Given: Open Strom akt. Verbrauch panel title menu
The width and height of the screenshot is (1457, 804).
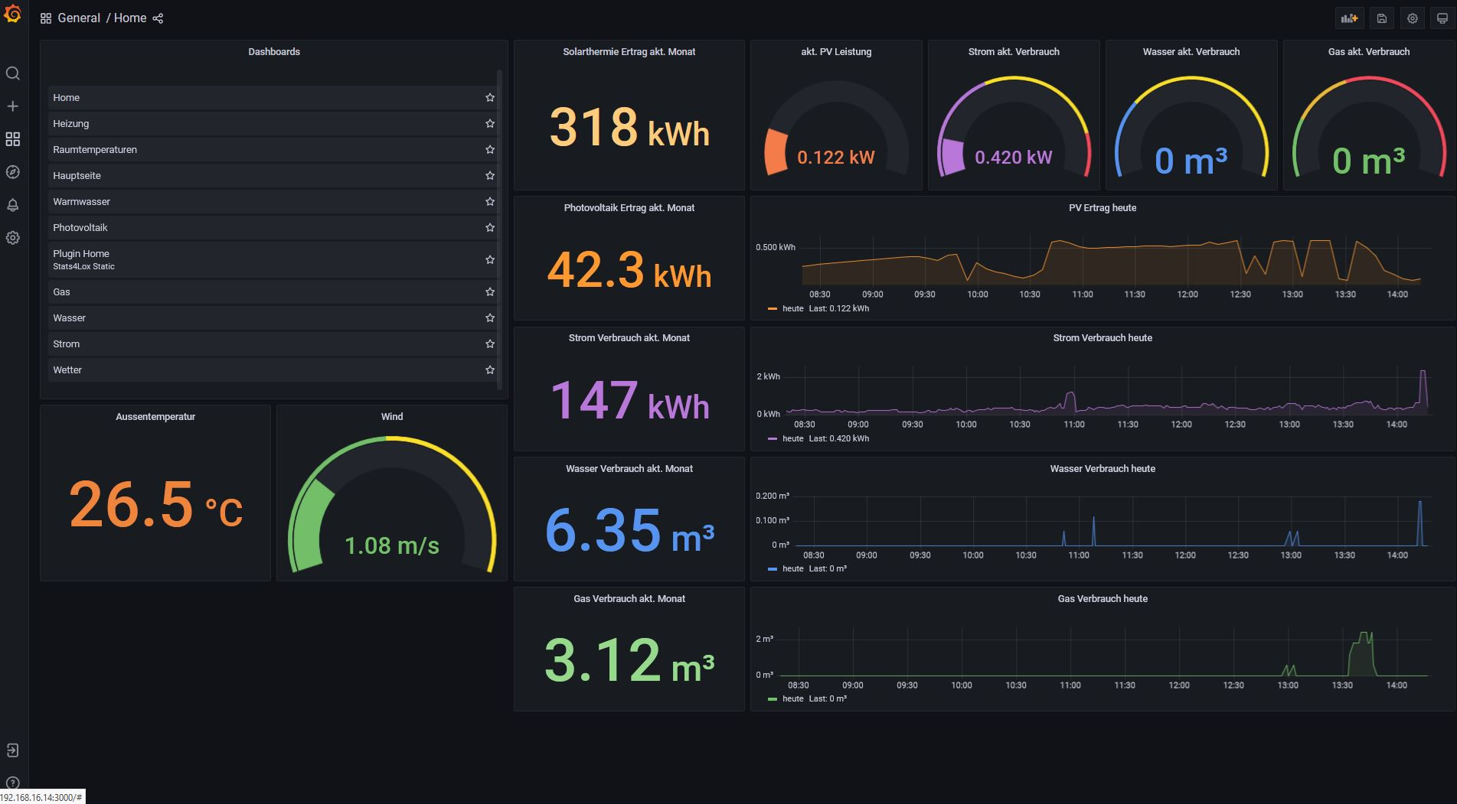Looking at the screenshot, I should pos(1014,52).
